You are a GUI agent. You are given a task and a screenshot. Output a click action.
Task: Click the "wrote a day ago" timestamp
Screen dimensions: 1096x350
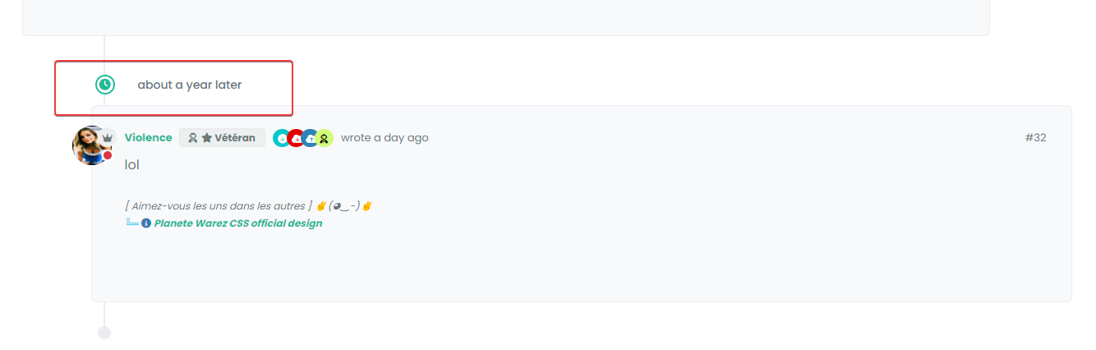pos(385,138)
